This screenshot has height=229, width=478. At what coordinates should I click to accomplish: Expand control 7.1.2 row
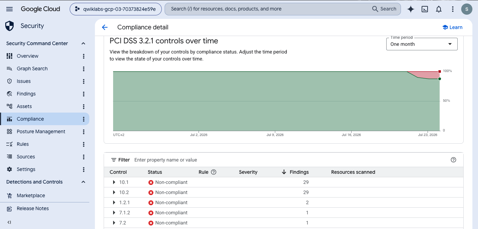point(114,213)
